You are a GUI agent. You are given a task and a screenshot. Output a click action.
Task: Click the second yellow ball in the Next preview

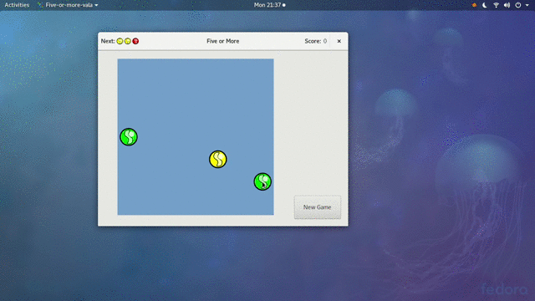[x=128, y=41]
